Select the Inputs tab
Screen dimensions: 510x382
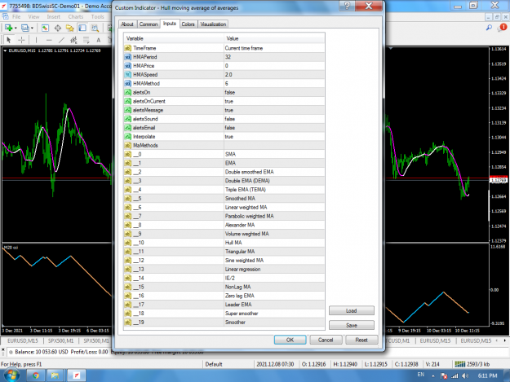click(170, 24)
